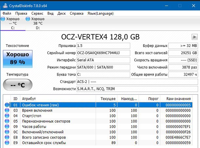The image size is (200, 148).
Task: Click the Наихуд... column header
Action: pyautogui.click(x=128, y=99)
